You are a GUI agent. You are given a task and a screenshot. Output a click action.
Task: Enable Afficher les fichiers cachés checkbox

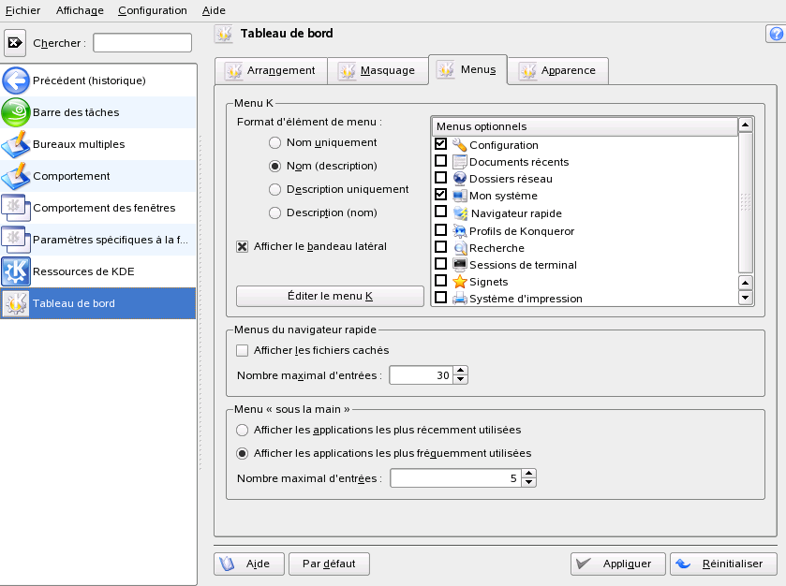pyautogui.click(x=242, y=351)
